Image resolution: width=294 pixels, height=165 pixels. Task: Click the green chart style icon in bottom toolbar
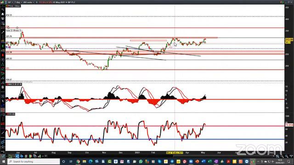pyautogui.click(x=10, y=156)
